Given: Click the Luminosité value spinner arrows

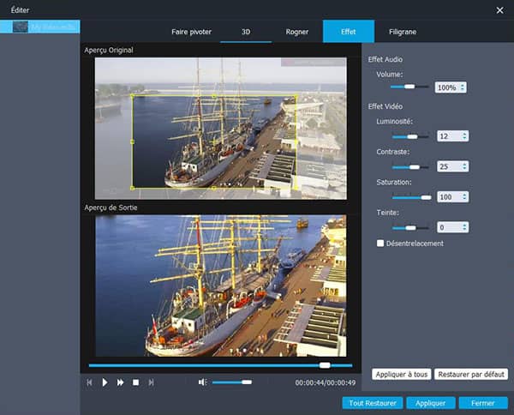Looking at the screenshot, I should 464,135.
